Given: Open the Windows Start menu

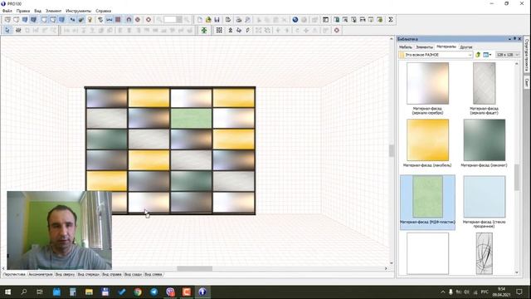Looking at the screenshot, I should (7, 292).
